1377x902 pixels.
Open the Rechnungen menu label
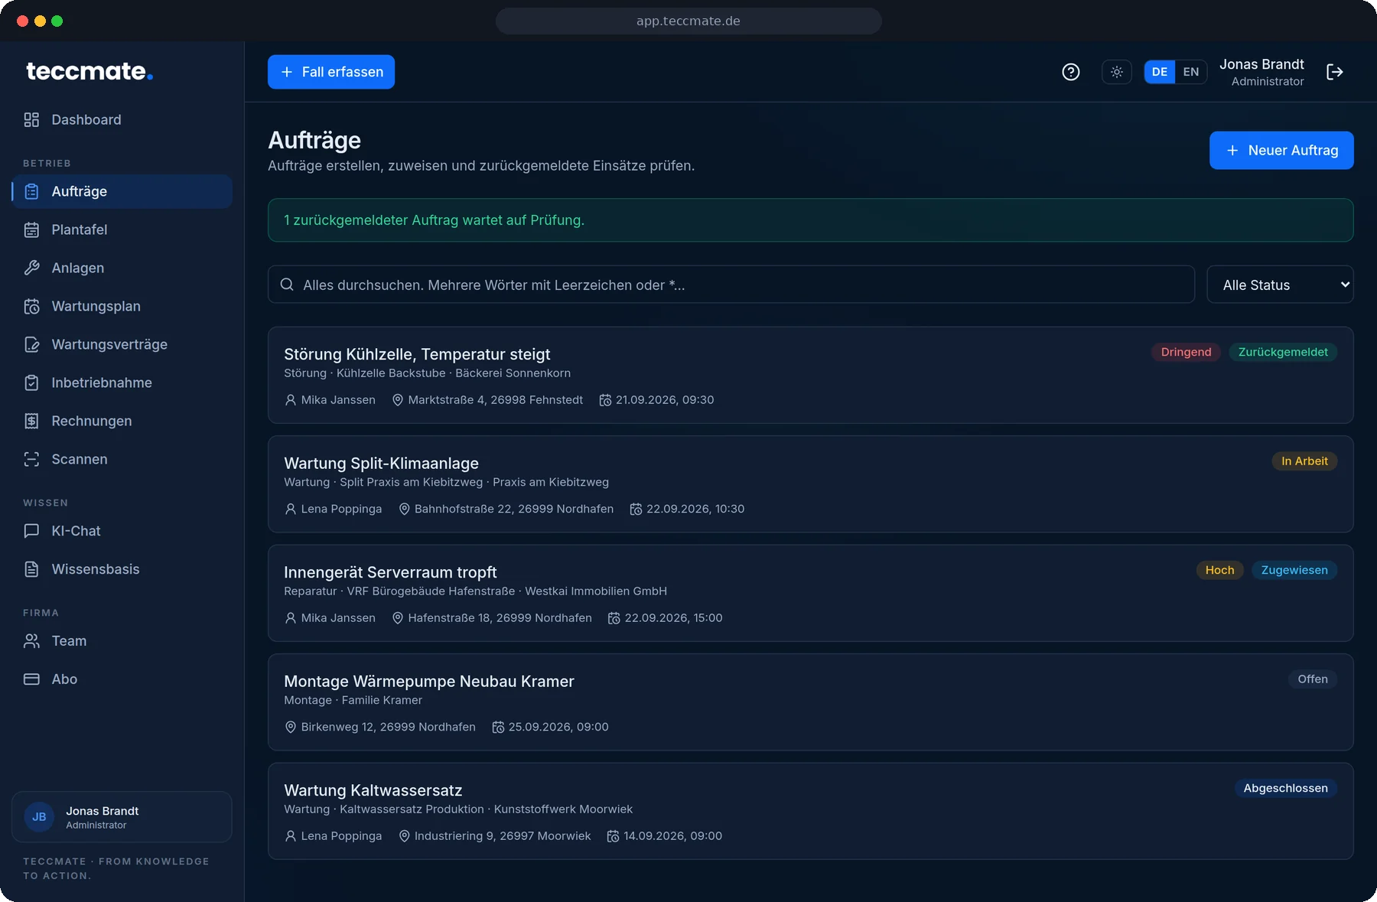point(92,421)
